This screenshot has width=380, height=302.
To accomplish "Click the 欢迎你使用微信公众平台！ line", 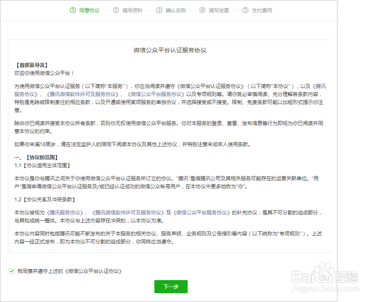I will 44,73.
